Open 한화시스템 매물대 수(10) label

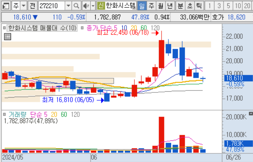(42, 28)
